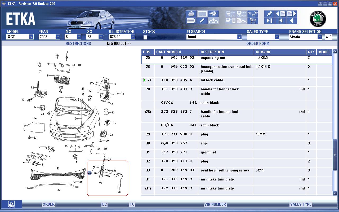Click the highlighted 25 label in the diagram
This screenshot has height=212, width=339.
(90, 173)
